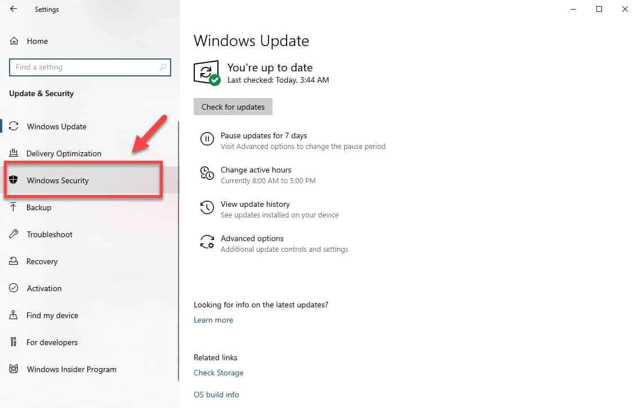Click Check for updates button
This screenshot has height=408, width=638.
pyautogui.click(x=233, y=107)
